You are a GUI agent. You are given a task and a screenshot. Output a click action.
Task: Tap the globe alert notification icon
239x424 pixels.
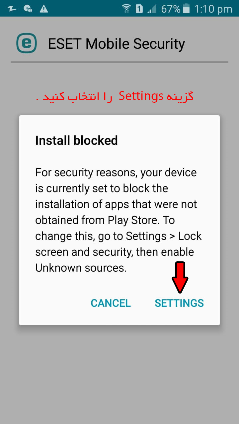(28, 9)
